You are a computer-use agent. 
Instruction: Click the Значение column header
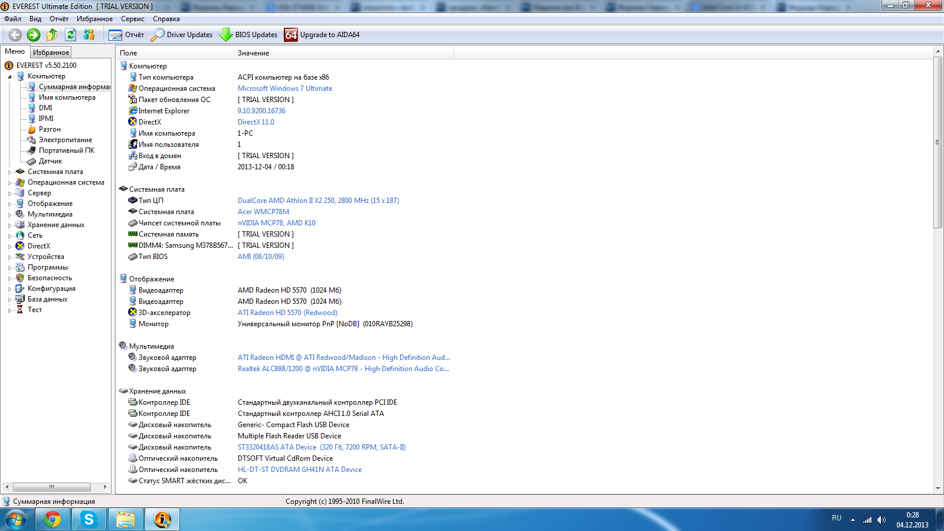(344, 53)
